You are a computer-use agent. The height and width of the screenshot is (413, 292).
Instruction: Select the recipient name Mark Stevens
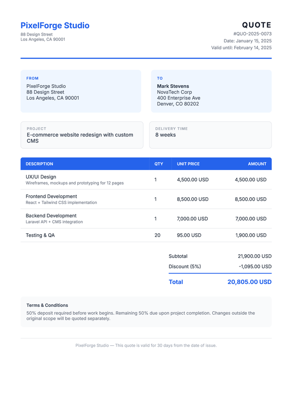[173, 86]
